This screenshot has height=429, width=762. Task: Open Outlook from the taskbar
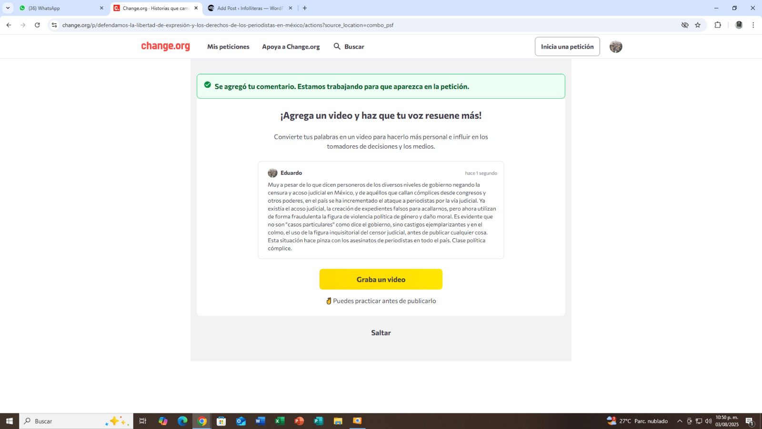tap(241, 421)
